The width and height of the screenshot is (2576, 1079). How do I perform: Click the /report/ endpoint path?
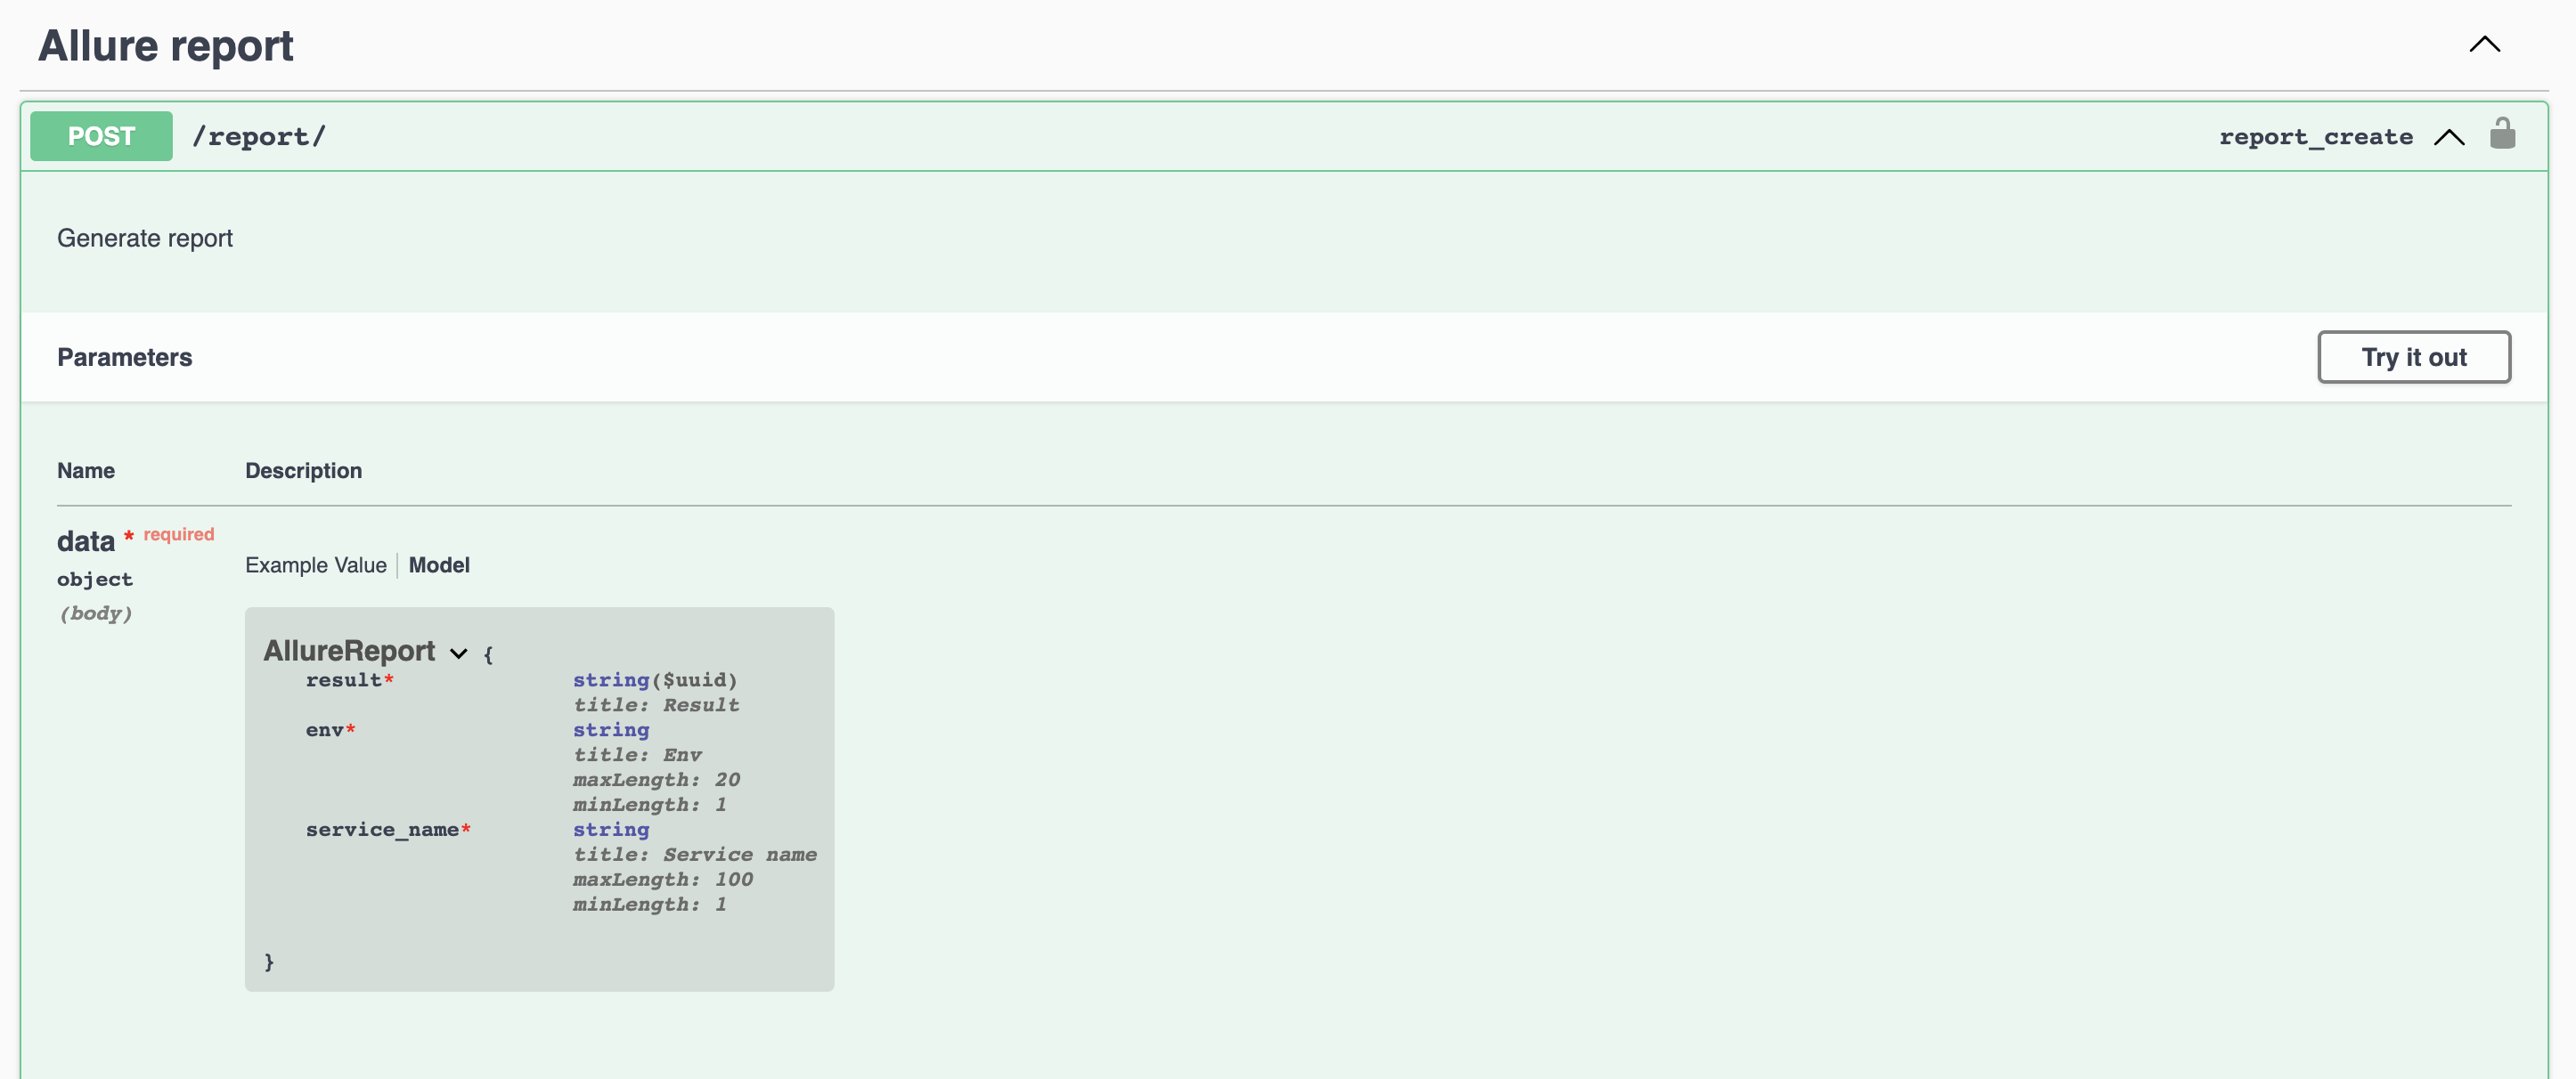[259, 137]
